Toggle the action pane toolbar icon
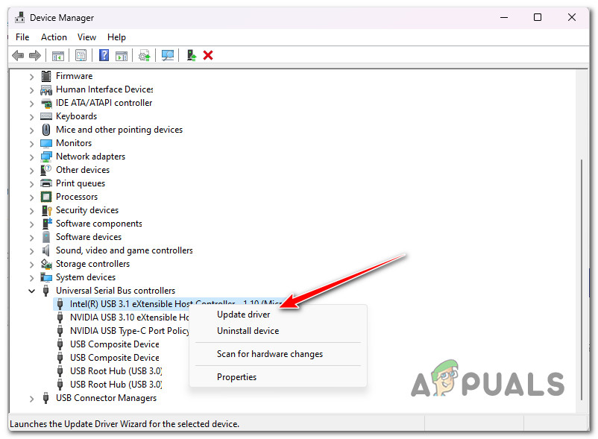Screen dimensions: 598x439 [x=122, y=56]
